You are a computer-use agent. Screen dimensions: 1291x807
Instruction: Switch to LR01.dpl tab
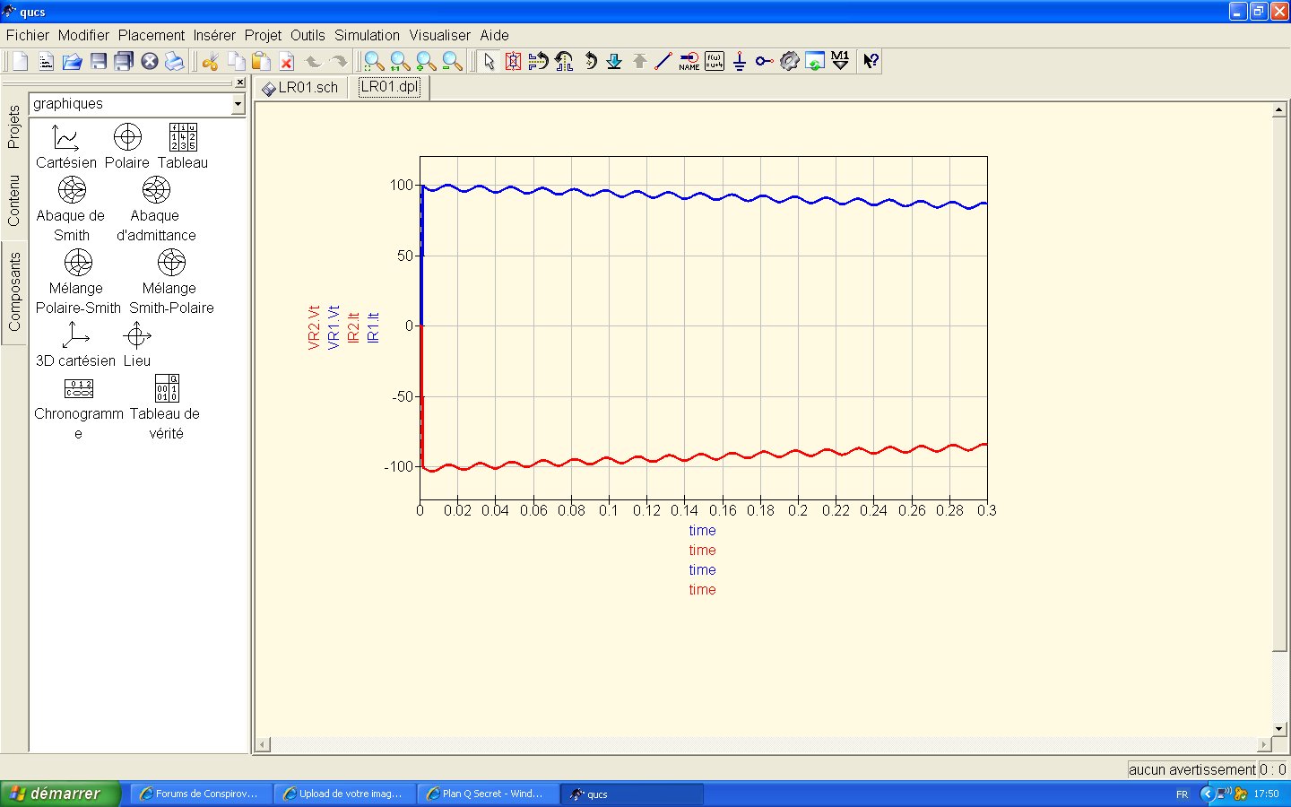tap(390, 87)
